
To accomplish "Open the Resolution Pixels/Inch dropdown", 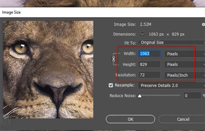I will pos(184,75).
